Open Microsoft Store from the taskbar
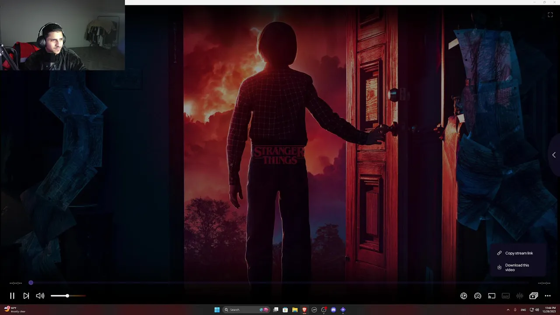 [x=285, y=310]
